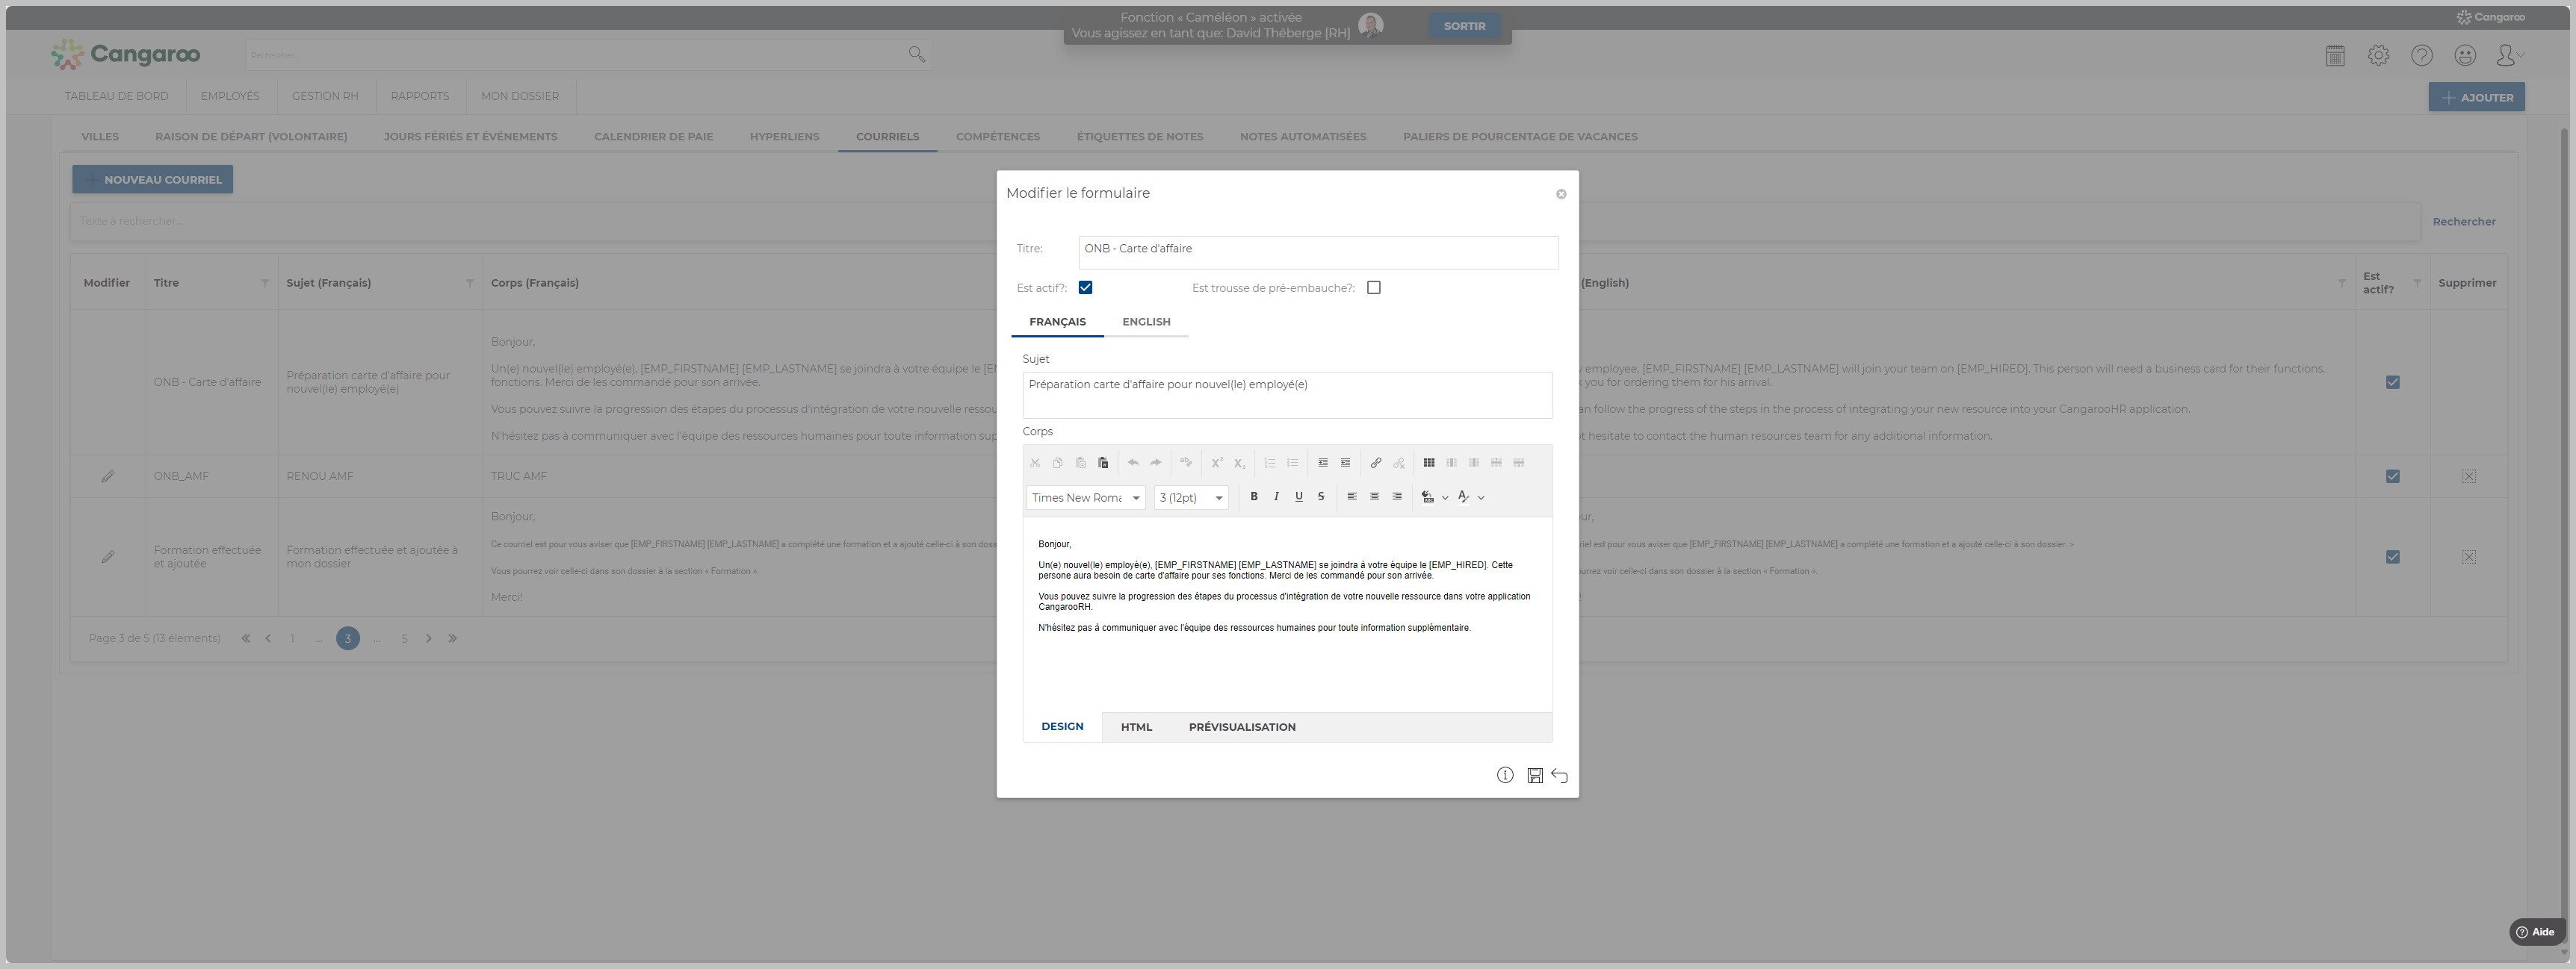Click the Paste from Word icon
The height and width of the screenshot is (969, 2576).
point(1103,463)
